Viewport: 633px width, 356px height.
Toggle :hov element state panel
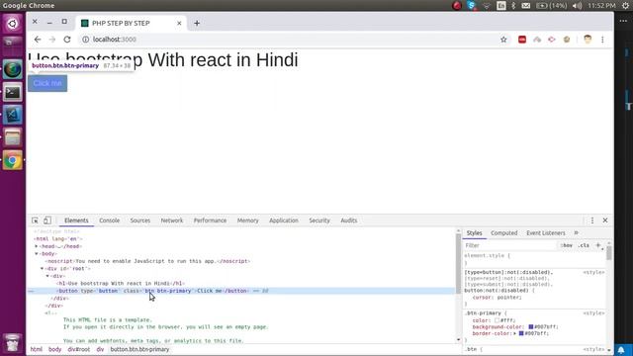pos(567,245)
